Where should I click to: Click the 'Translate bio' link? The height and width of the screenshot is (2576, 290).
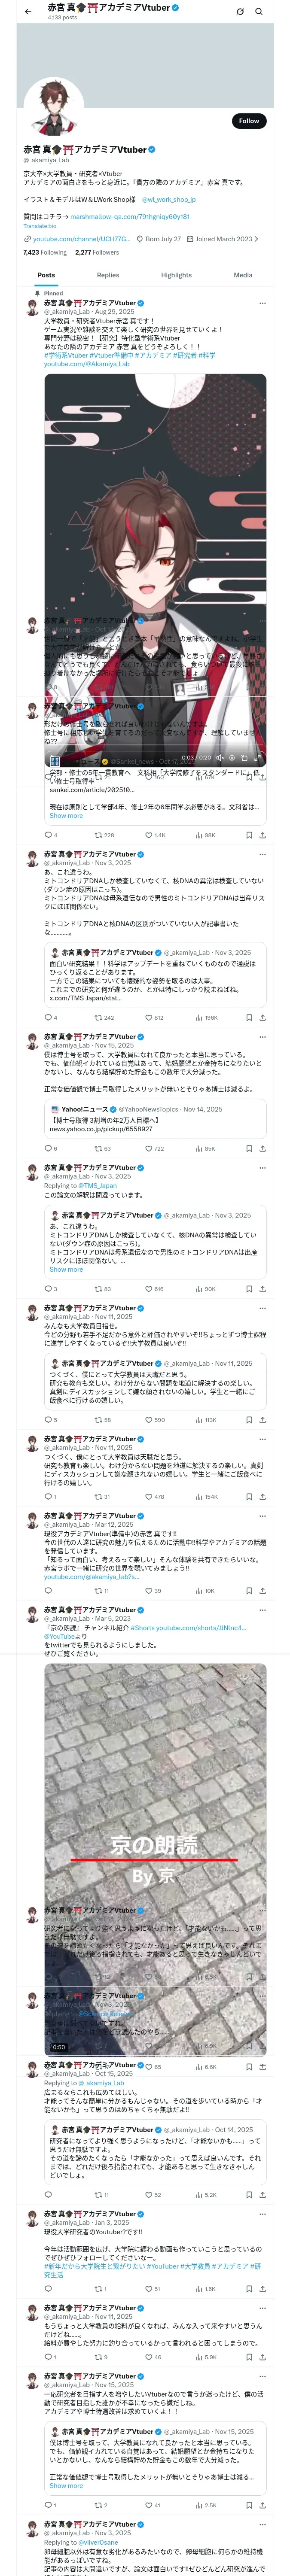40,226
